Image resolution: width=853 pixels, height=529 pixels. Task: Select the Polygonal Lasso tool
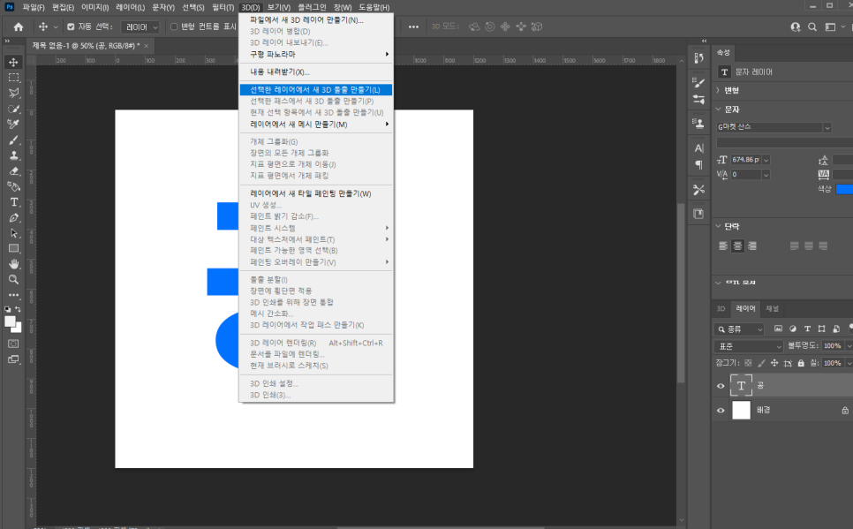(x=13, y=93)
